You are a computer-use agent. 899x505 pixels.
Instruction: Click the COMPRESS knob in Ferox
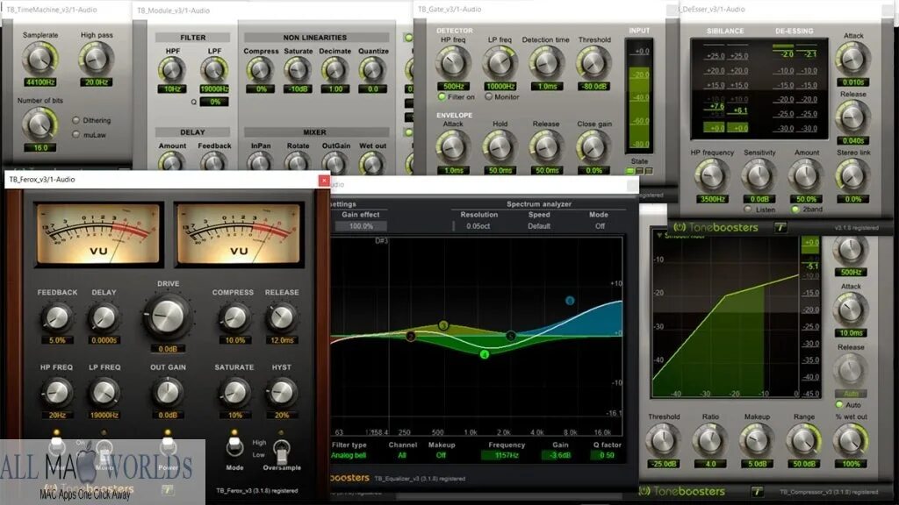click(x=234, y=317)
